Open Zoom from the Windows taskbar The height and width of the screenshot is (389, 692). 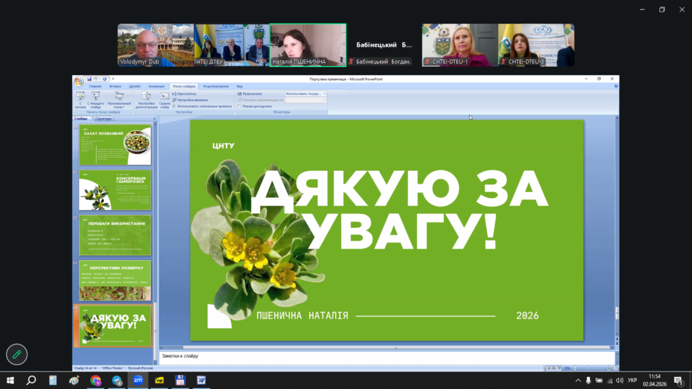click(137, 380)
